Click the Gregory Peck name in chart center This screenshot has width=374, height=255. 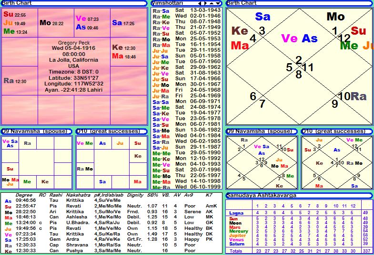(74, 43)
